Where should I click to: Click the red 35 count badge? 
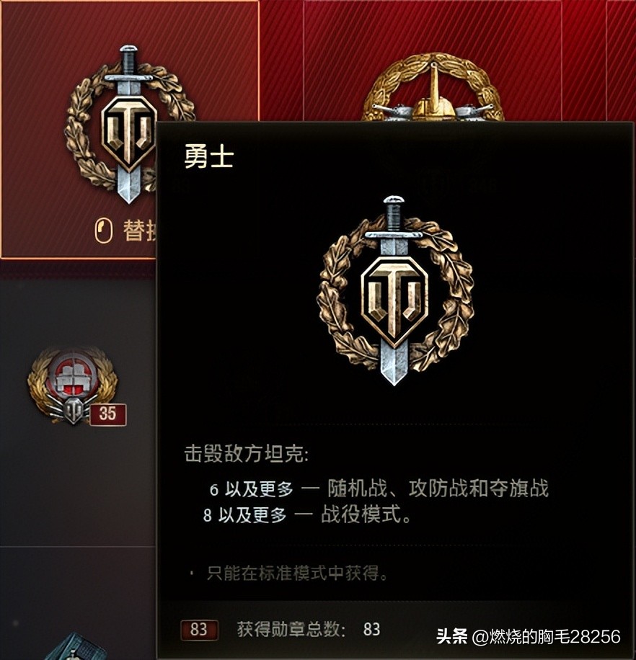coord(107,414)
